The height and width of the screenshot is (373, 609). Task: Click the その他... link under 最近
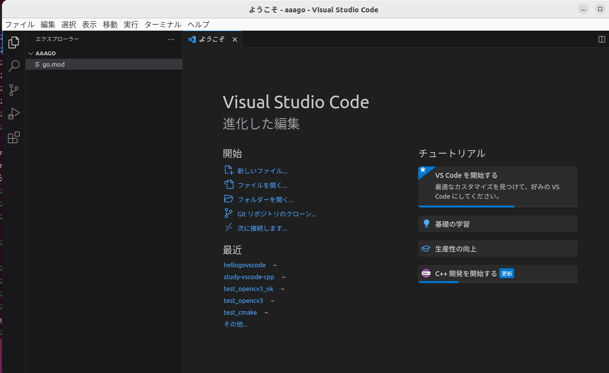(x=235, y=325)
